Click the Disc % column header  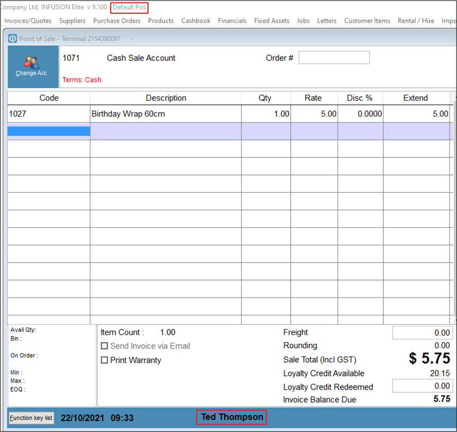pos(360,98)
